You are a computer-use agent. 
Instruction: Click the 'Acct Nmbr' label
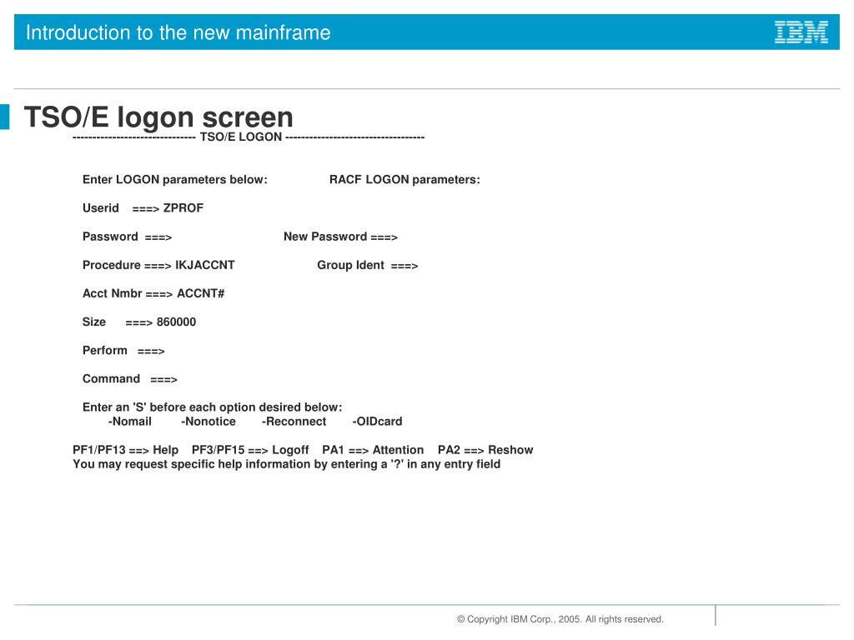113,293
